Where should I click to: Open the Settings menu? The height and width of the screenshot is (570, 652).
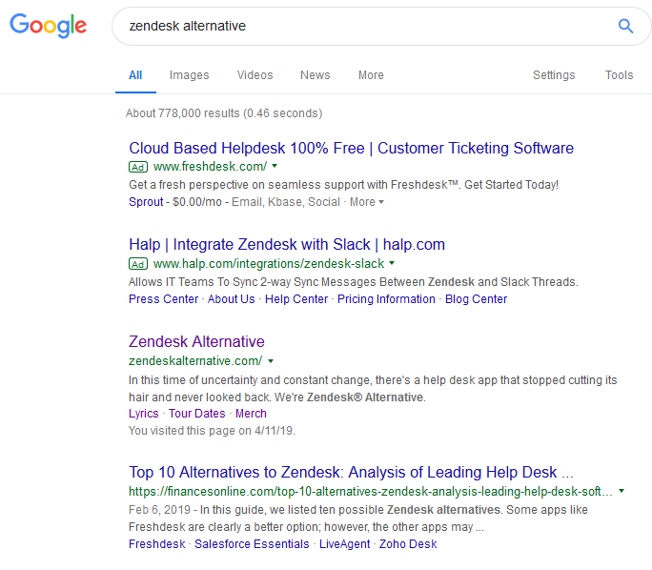click(554, 75)
